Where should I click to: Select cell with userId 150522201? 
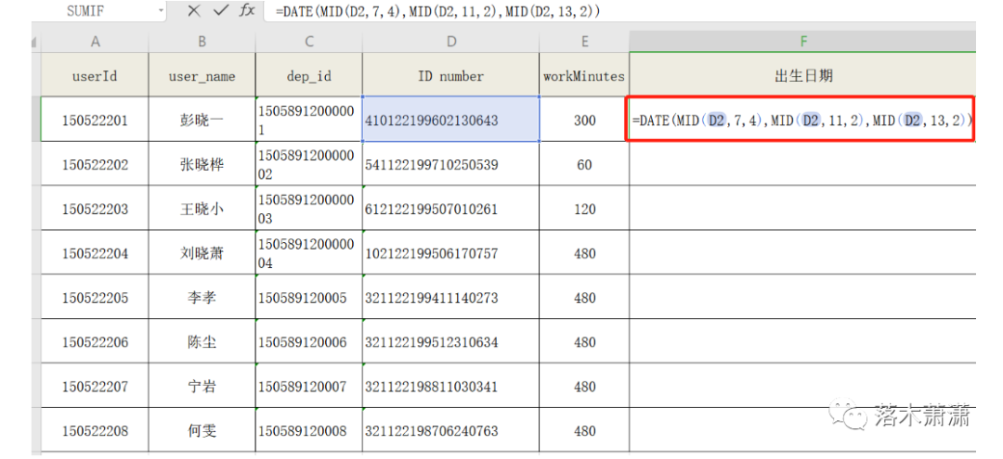tap(96, 120)
